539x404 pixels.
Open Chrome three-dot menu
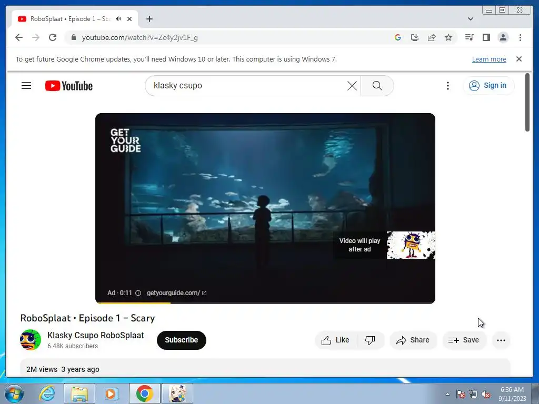[520, 37]
